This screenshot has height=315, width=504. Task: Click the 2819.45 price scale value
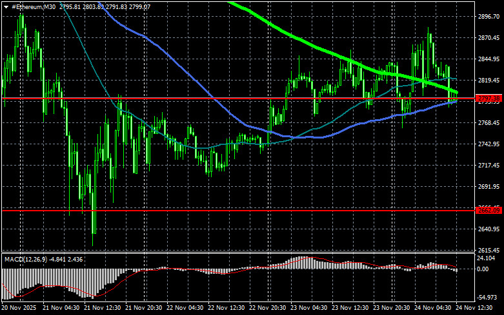489,80
